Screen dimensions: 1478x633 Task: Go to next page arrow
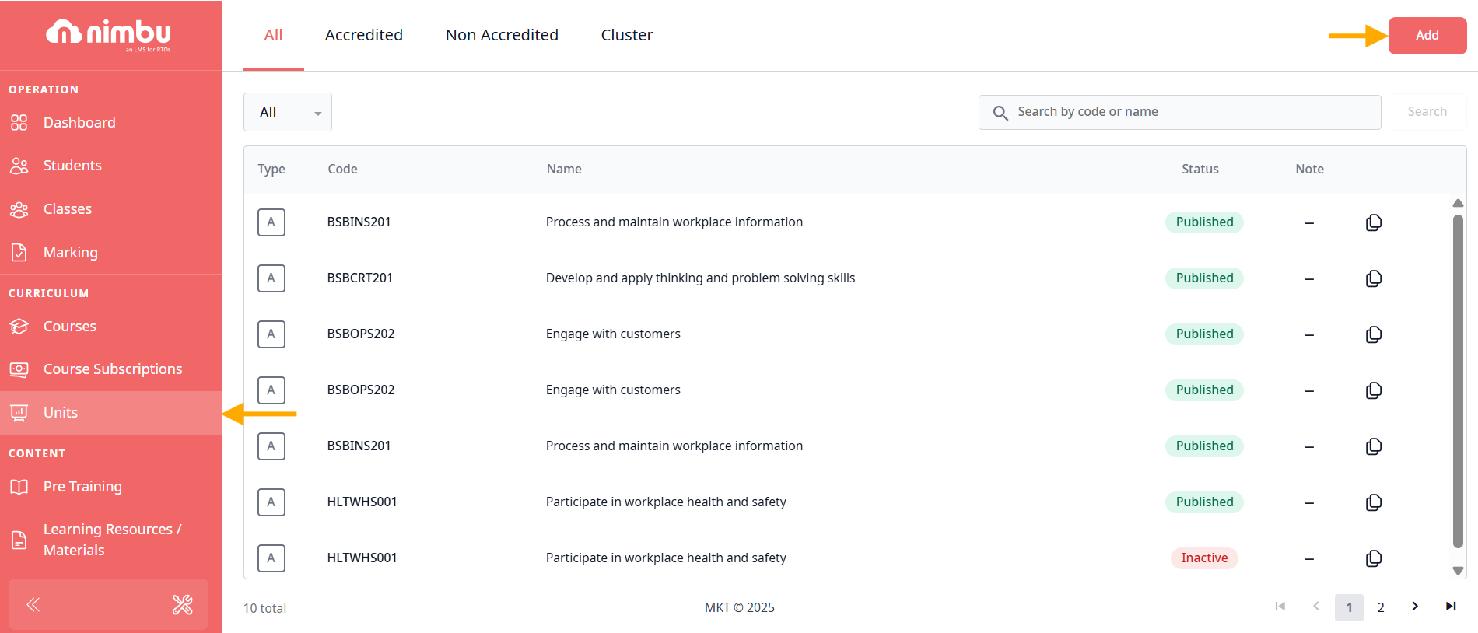click(1415, 607)
